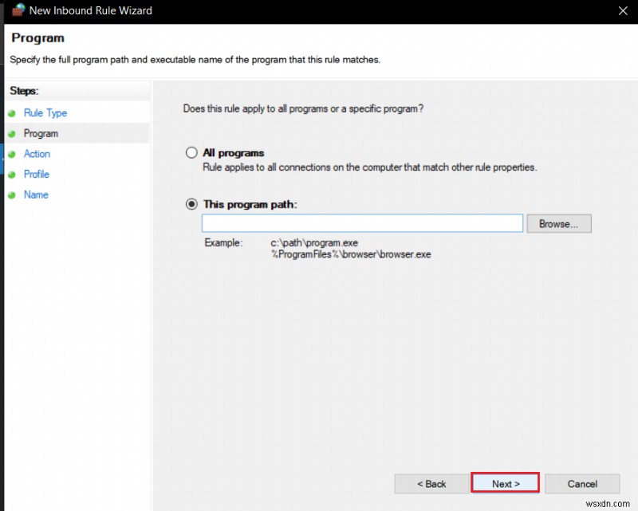Click the program path text box
Image resolution: width=638 pixels, height=511 pixels.
[x=363, y=223]
